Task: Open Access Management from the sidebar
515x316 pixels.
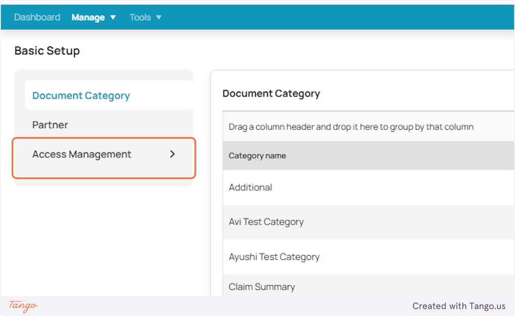Action: [x=82, y=154]
